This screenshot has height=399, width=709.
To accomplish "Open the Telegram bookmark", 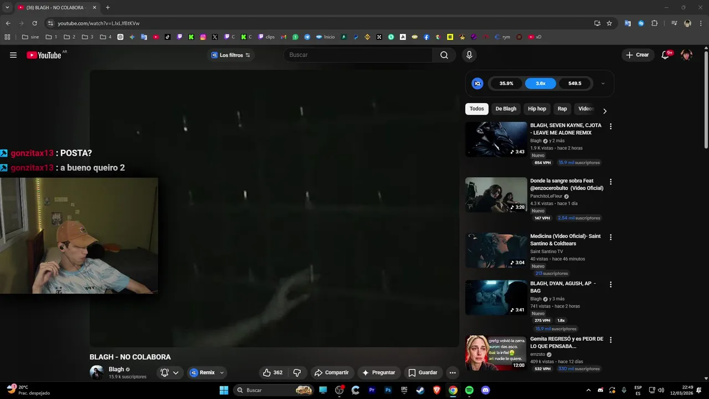I will (x=307, y=37).
